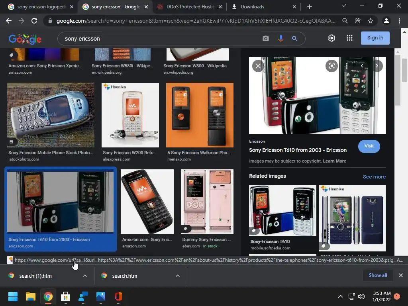Click the share page icon in address bar
The height and width of the screenshot is (306, 408).
click(357, 21)
